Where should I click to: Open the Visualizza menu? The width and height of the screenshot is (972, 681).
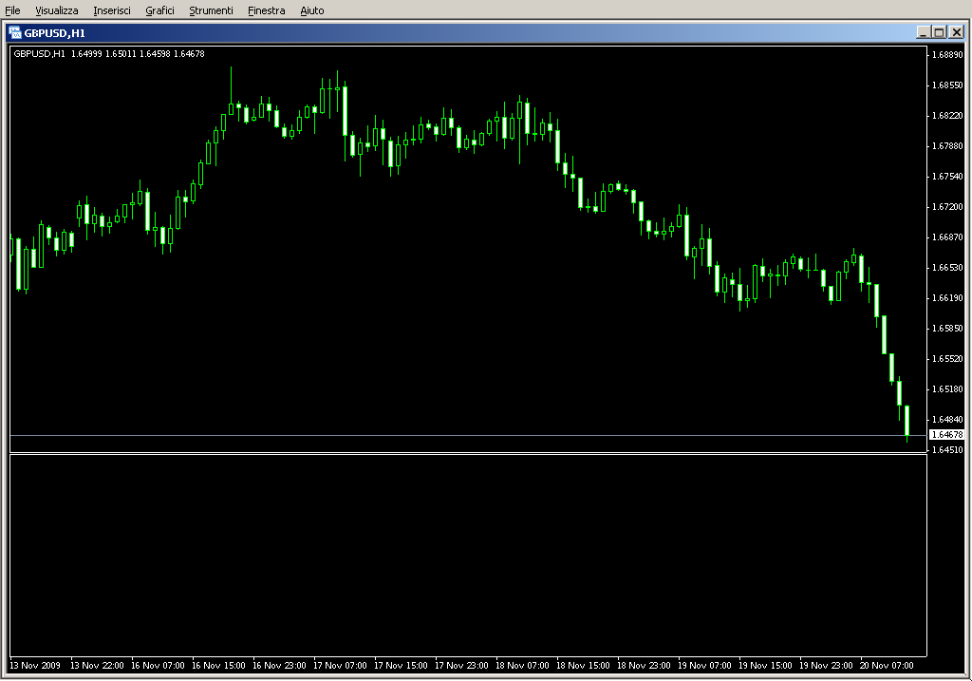pos(56,10)
